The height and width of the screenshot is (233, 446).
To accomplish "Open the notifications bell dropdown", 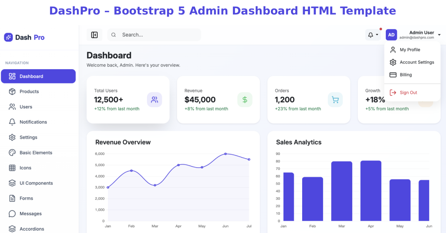I will [373, 35].
